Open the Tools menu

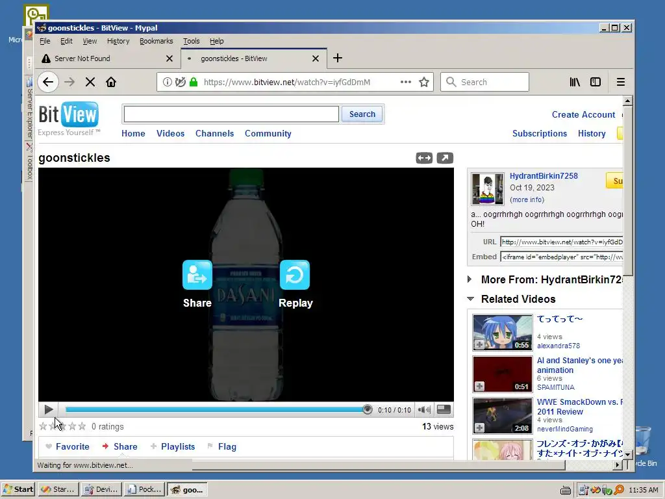tap(192, 41)
